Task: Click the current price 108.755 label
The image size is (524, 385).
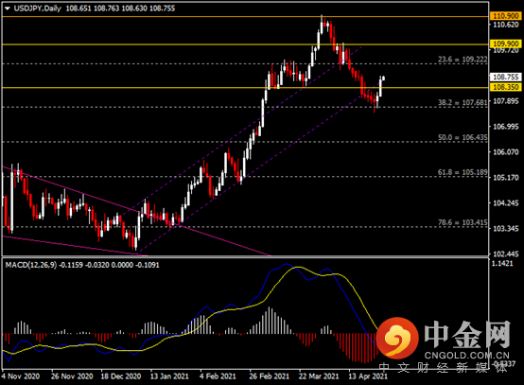Action: coord(506,77)
